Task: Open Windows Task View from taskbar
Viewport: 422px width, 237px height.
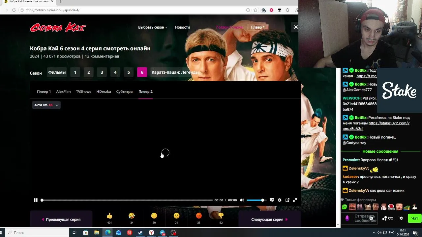Action: click(x=75, y=233)
